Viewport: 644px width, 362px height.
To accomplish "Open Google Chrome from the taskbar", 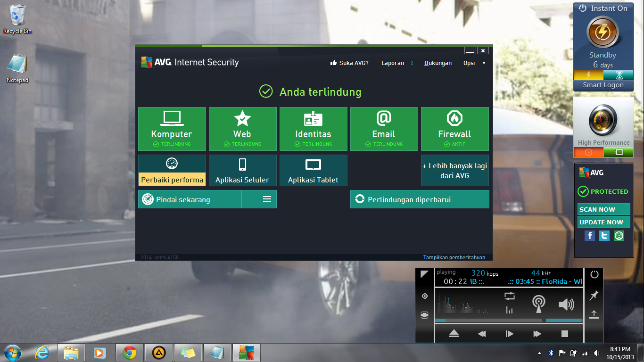I will tap(130, 353).
